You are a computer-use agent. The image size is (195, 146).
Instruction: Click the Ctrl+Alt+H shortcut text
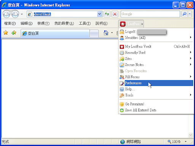[x=182, y=46]
